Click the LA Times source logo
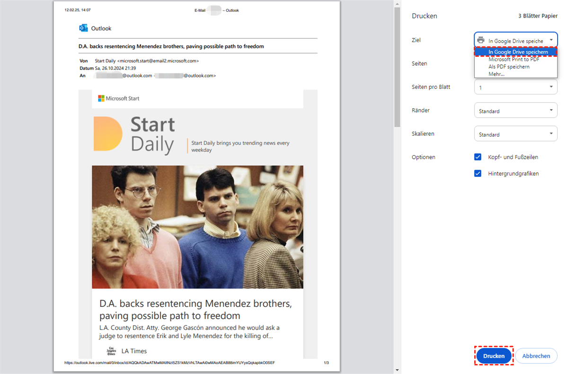The height and width of the screenshot is (374, 568). click(x=111, y=351)
